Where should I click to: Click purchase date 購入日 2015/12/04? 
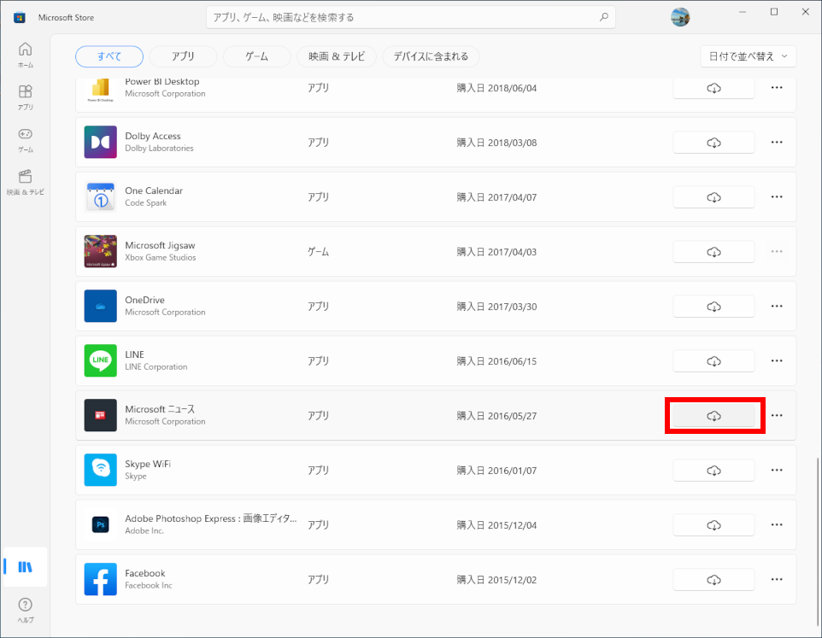point(496,525)
